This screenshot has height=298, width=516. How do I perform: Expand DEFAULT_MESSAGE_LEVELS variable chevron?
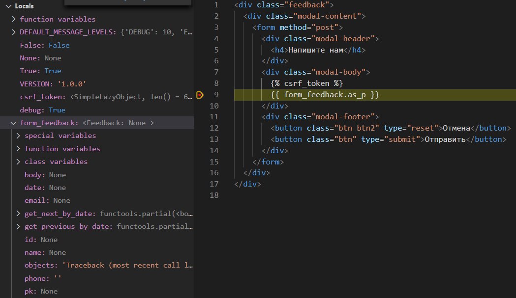(x=14, y=32)
